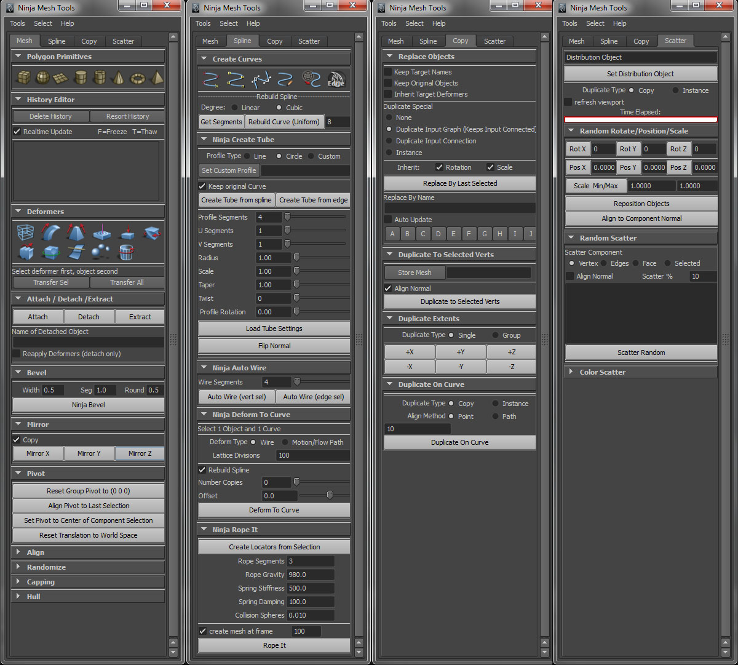Select the three spheres deformer icon
Image resolution: width=738 pixels, height=665 pixels.
pos(101,252)
